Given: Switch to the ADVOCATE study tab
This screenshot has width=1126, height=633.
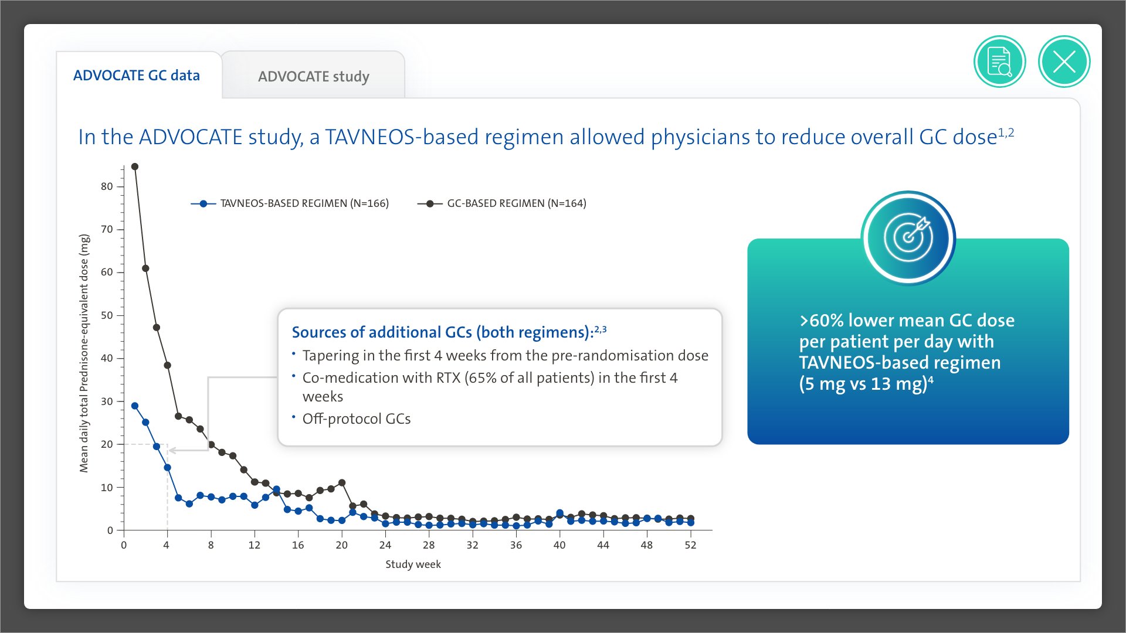Looking at the screenshot, I should click(313, 76).
